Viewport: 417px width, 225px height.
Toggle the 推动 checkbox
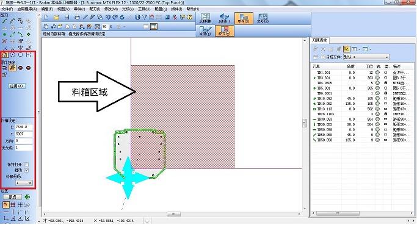[x=27, y=170]
